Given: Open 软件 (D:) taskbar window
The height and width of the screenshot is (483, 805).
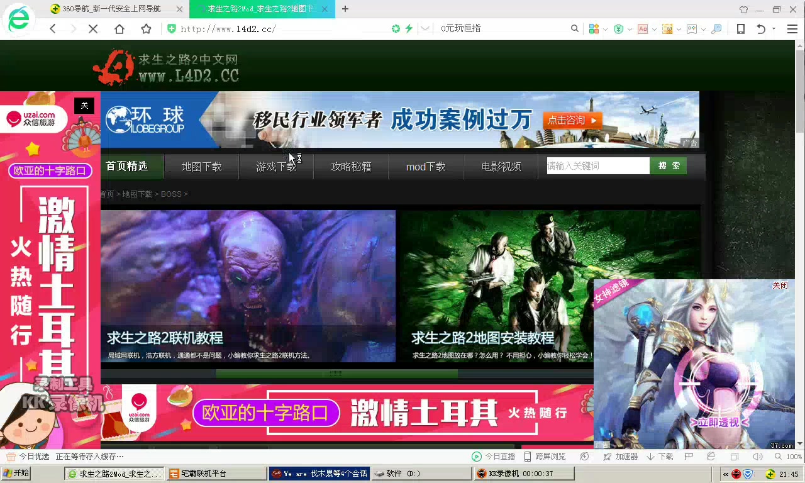Looking at the screenshot, I should coord(421,474).
